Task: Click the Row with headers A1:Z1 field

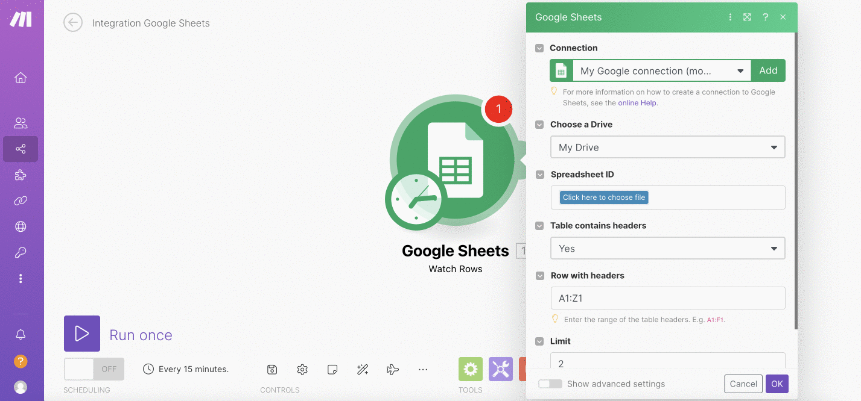Action: click(668, 298)
